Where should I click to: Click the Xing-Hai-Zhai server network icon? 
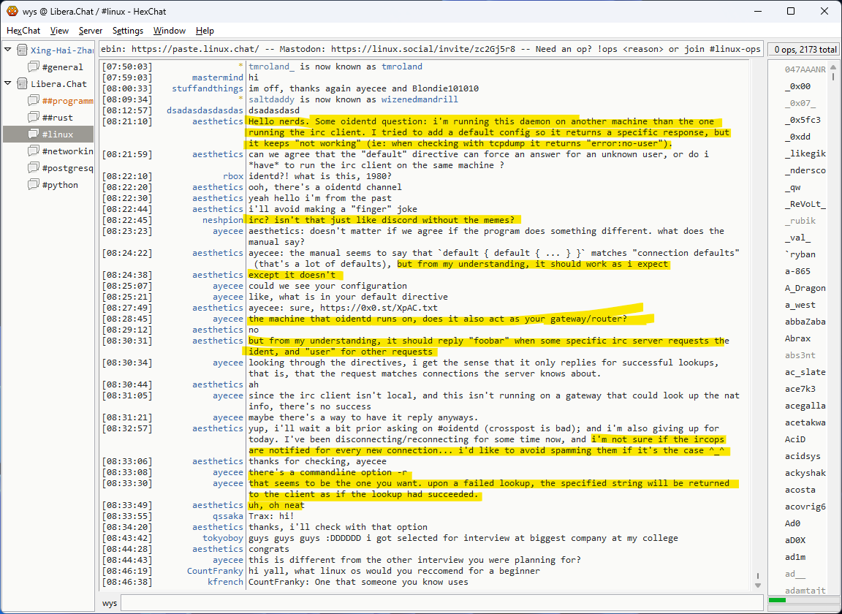[21, 50]
